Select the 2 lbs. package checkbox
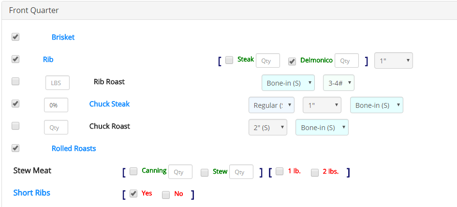Screen dimensions: 457x207 click(315, 172)
